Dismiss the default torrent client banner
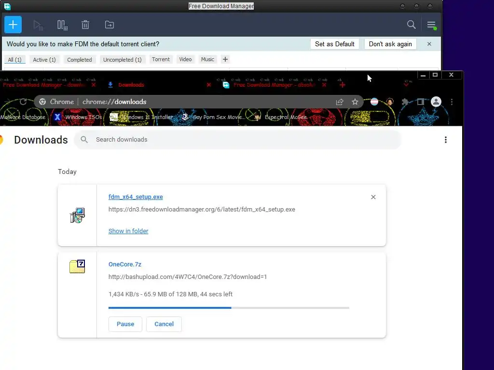The width and height of the screenshot is (494, 370). [429, 44]
